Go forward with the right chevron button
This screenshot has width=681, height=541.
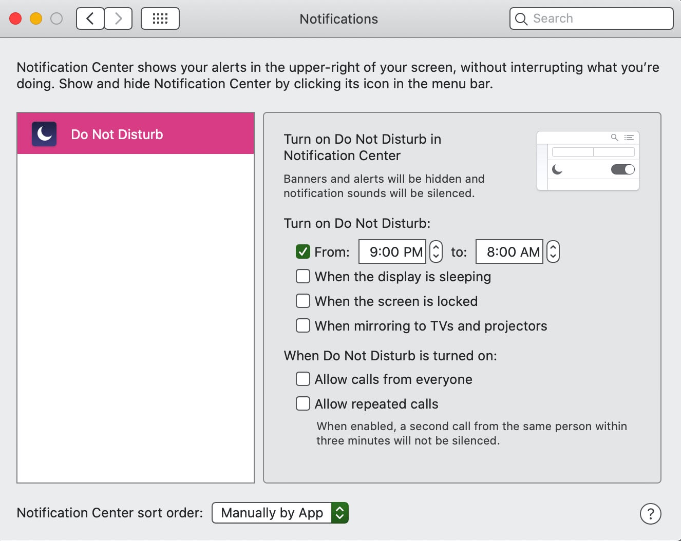(119, 19)
